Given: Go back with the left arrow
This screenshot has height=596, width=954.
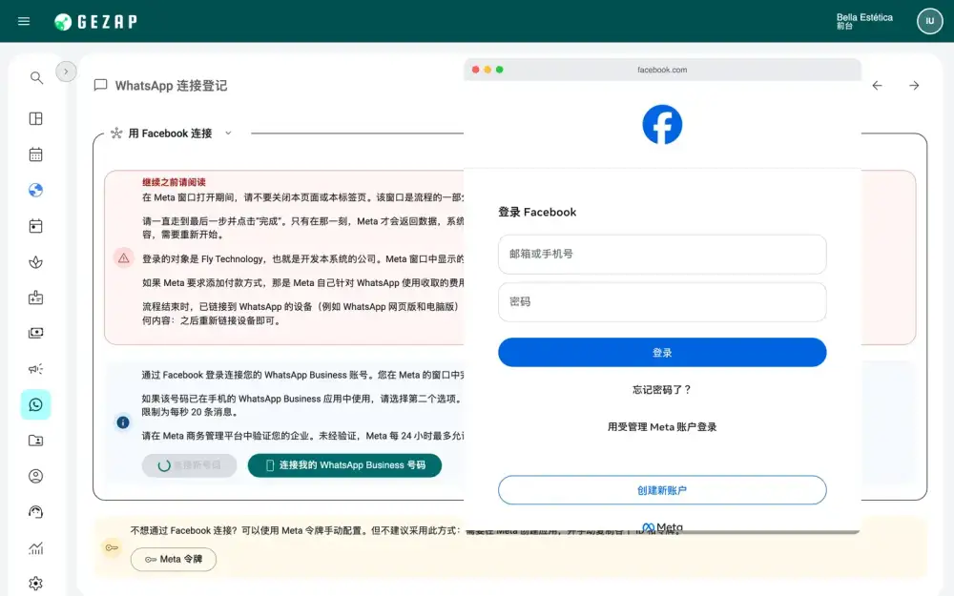Looking at the screenshot, I should pos(877,86).
